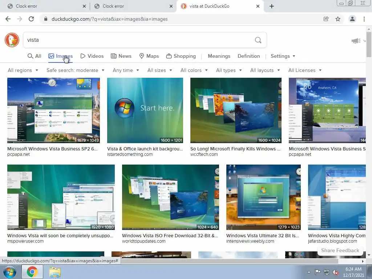Screen dimensions: 372x279
Task: Click the vertical scrollbar down arrow
Action: click(369, 255)
